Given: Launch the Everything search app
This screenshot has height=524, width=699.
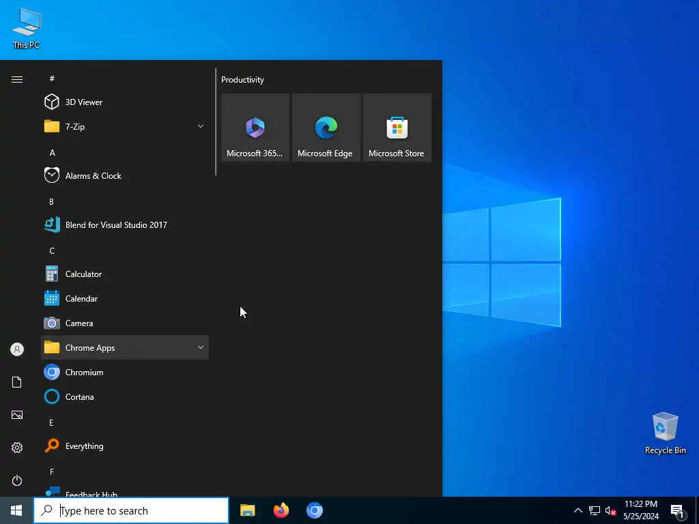Looking at the screenshot, I should pyautogui.click(x=125, y=446).
